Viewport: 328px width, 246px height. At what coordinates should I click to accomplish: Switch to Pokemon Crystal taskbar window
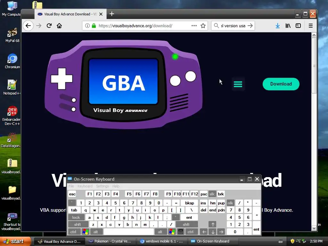point(110,242)
